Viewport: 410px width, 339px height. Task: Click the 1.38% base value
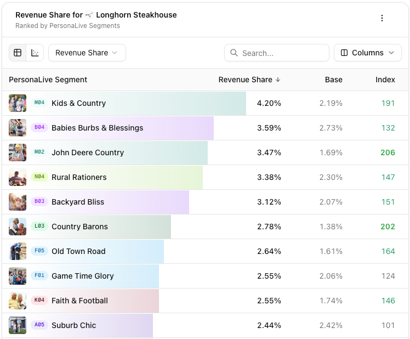tap(331, 227)
